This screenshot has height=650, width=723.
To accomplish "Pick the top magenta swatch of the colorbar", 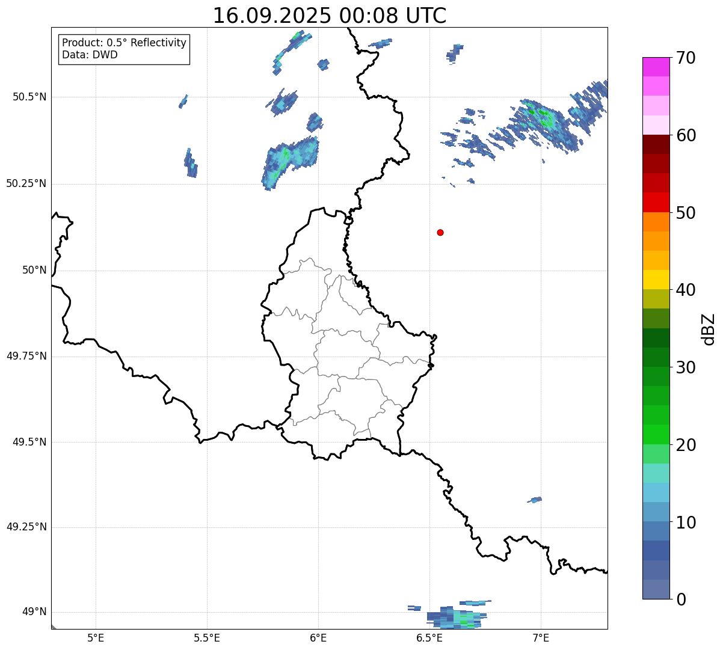I will pyautogui.click(x=656, y=67).
